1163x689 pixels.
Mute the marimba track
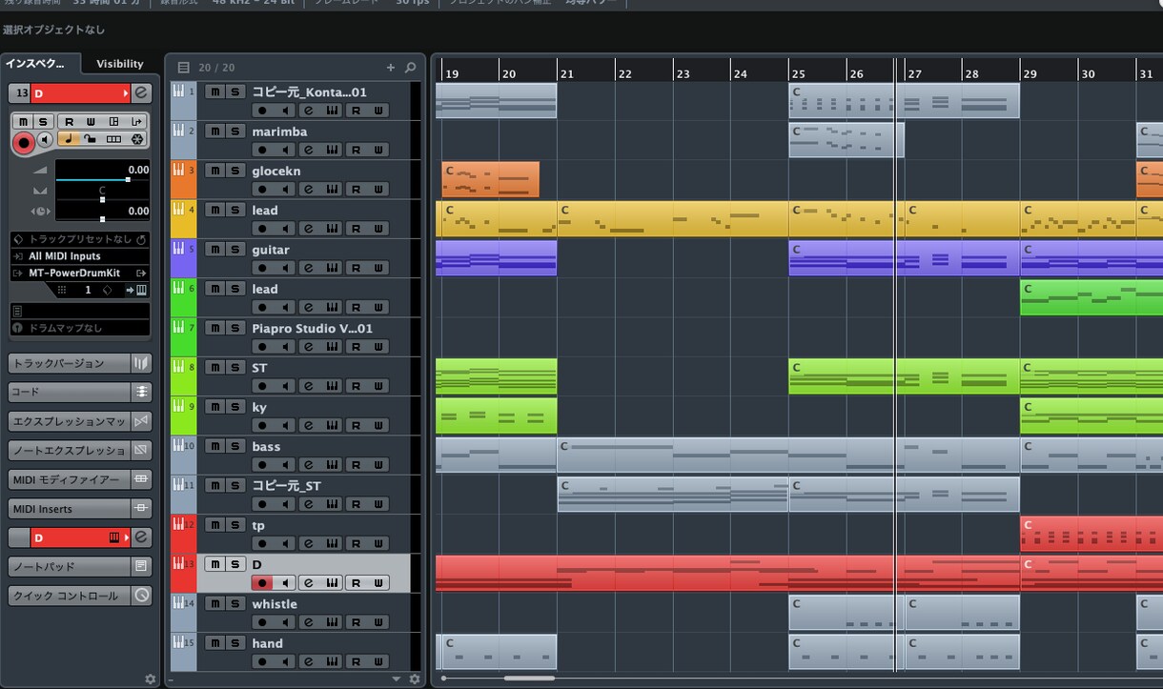(215, 131)
